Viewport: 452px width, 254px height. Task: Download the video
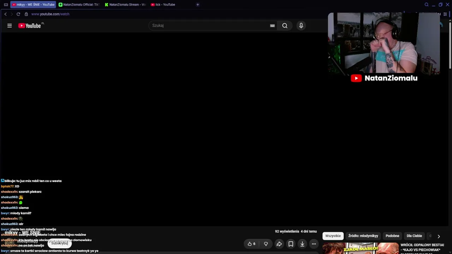click(x=302, y=244)
